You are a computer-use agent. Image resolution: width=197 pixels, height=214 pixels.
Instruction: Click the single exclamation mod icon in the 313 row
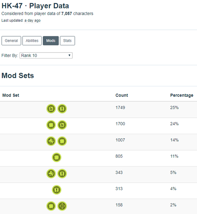click(x=57, y=190)
